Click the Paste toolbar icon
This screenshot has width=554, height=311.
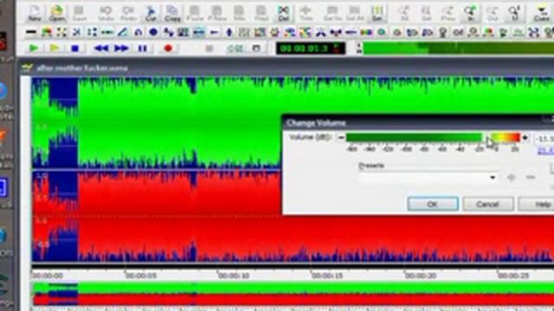pos(195,14)
